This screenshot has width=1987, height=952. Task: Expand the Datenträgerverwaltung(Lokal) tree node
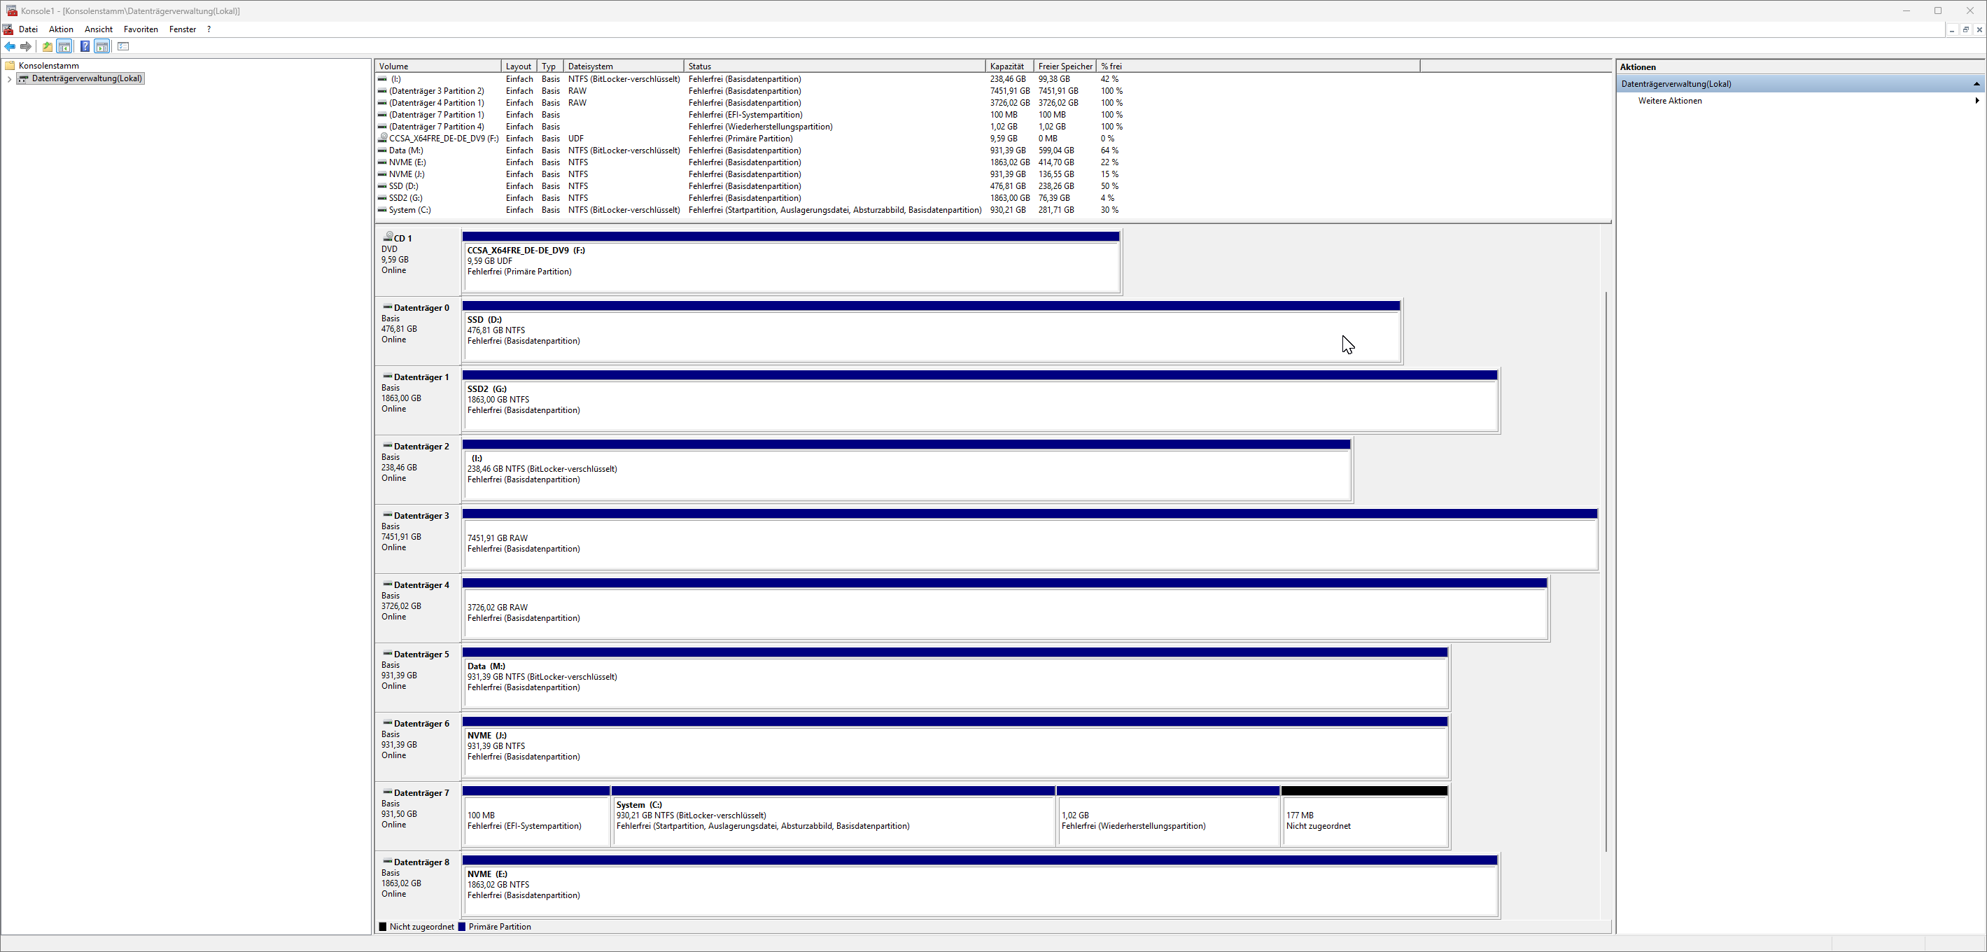tap(9, 78)
